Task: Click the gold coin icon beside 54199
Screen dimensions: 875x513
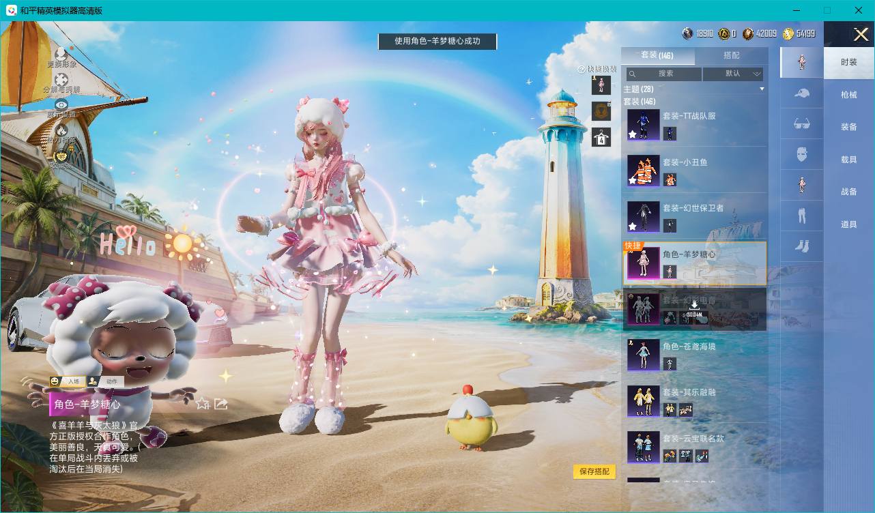Action: pyautogui.click(x=788, y=33)
